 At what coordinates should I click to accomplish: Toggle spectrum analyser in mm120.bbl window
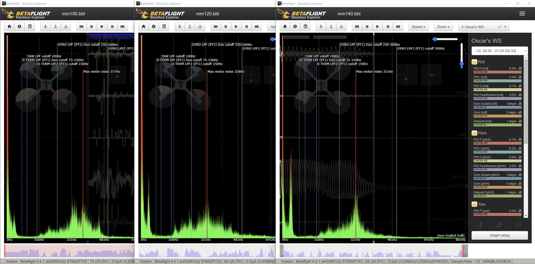click(200, 27)
